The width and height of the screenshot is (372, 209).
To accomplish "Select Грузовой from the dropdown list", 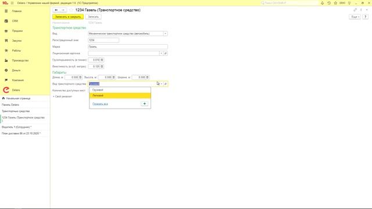I will tap(120, 90).
